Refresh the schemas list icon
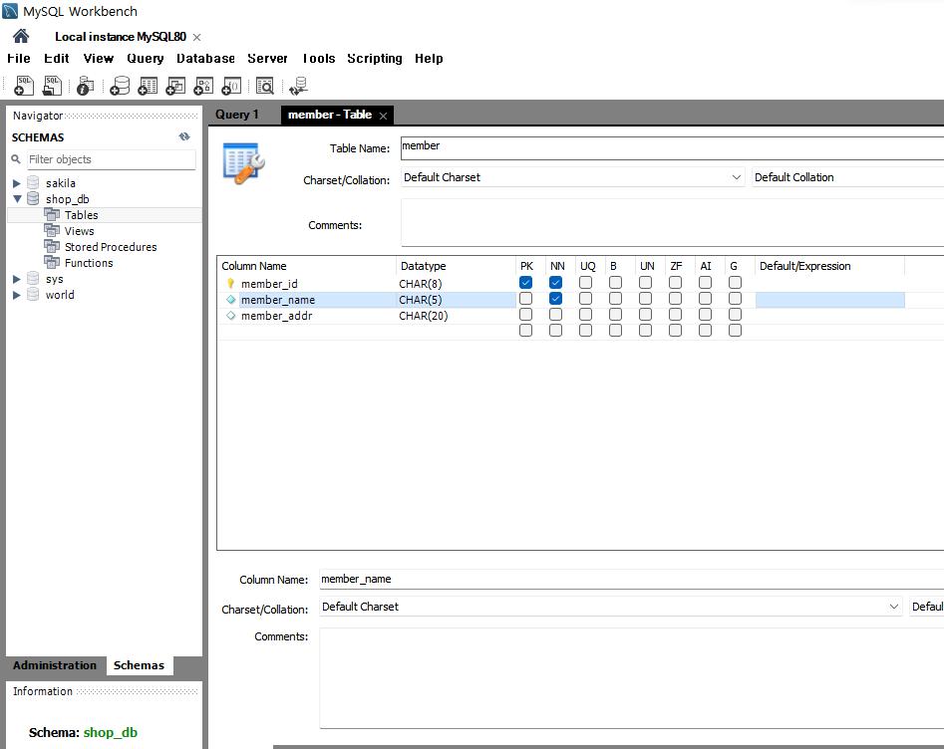The width and height of the screenshot is (944, 749). pyautogui.click(x=184, y=136)
